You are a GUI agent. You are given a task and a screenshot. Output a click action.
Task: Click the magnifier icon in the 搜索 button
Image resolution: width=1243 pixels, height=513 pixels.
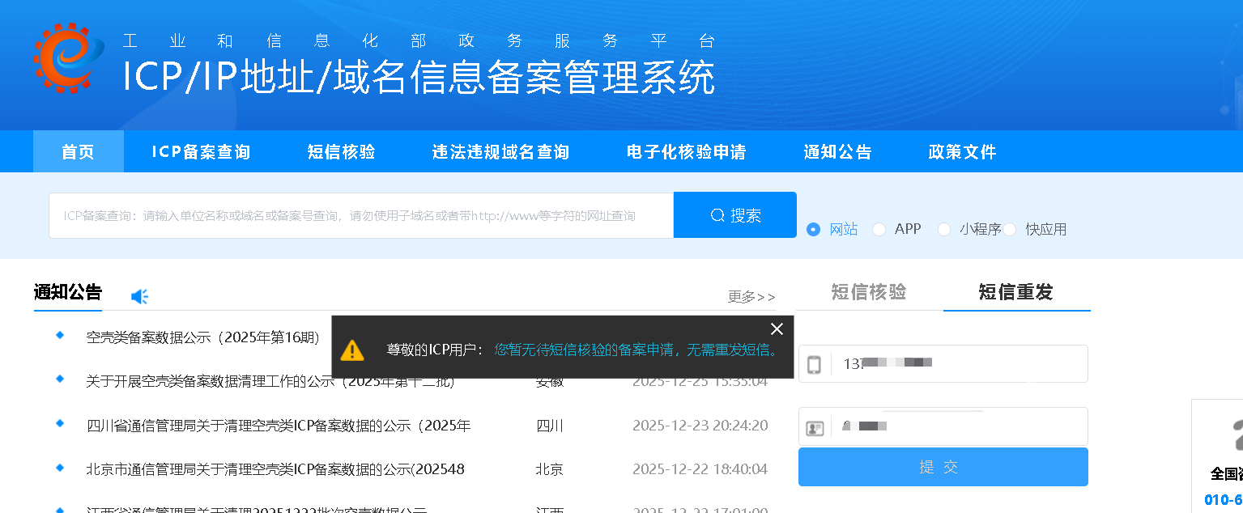[717, 215]
